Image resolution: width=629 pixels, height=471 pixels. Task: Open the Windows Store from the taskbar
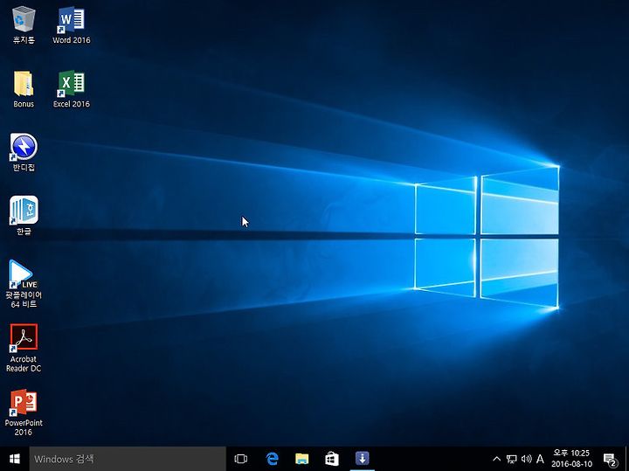(332, 459)
